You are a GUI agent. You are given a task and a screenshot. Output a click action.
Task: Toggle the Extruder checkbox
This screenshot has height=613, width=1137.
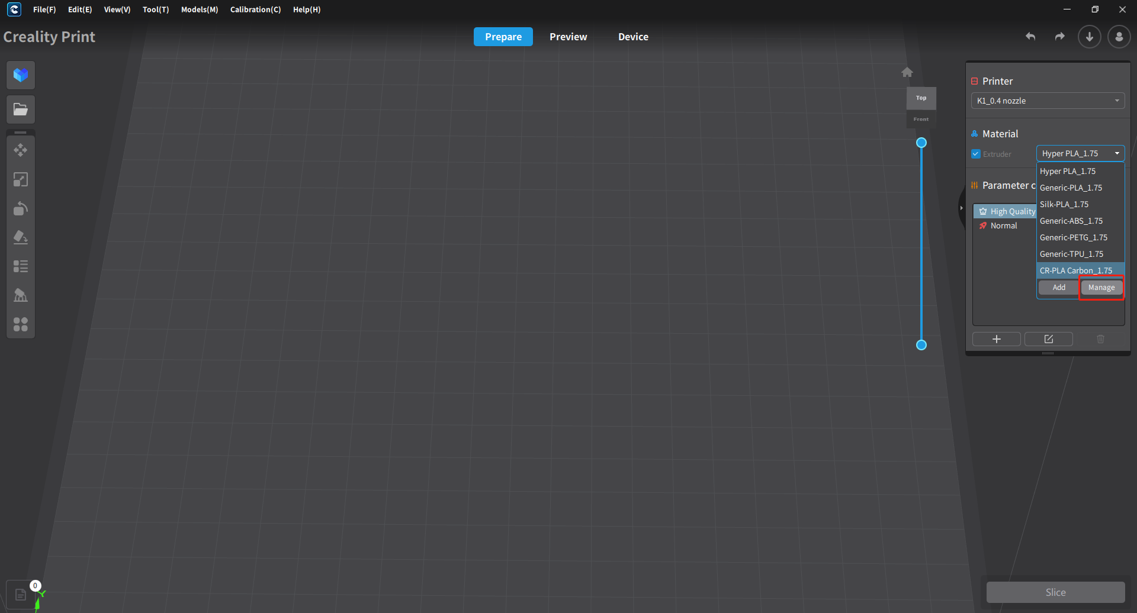tap(976, 154)
